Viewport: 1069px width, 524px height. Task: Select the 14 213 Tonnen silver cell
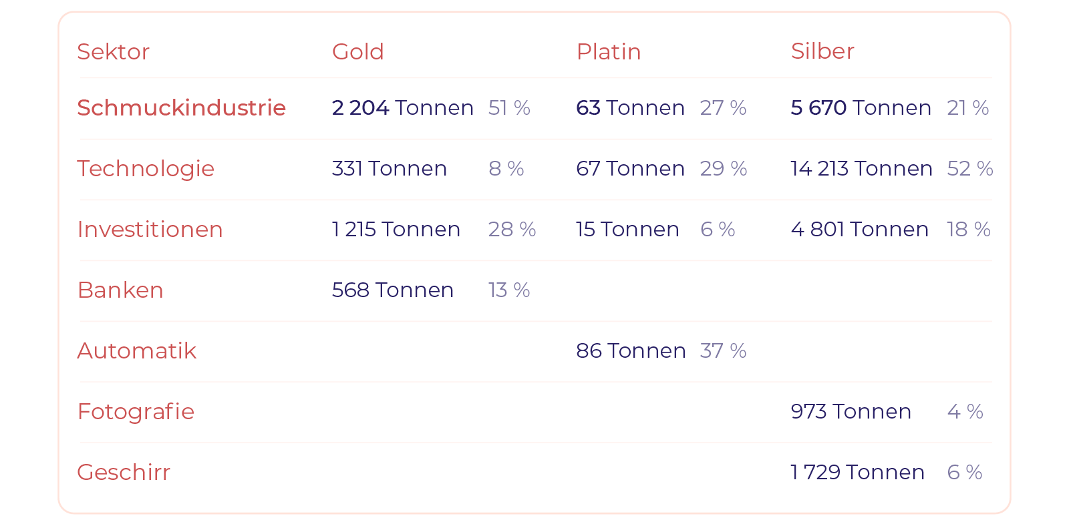[861, 168]
